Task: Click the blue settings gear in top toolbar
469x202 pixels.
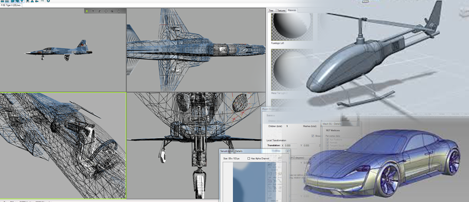Action: tap(49, 1)
